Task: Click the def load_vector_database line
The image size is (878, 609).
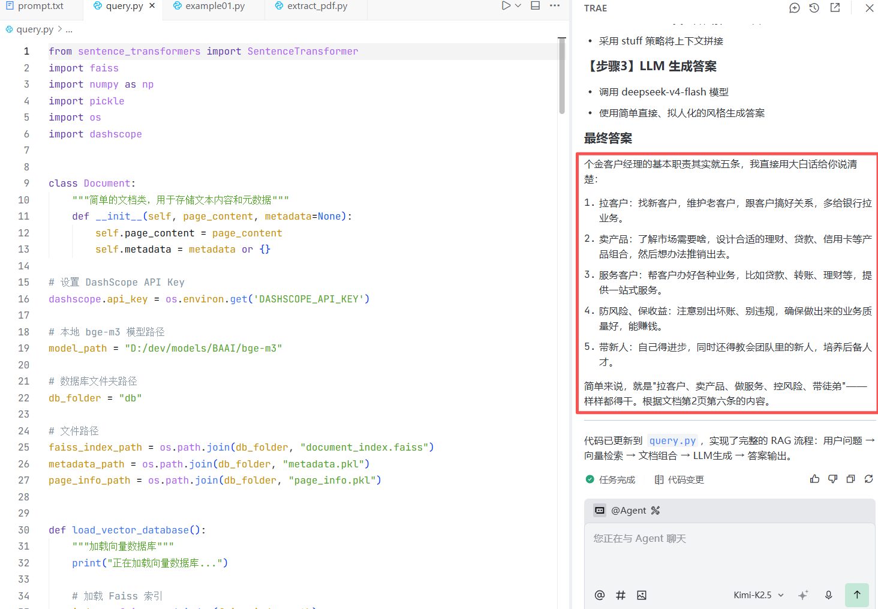Action: click(x=127, y=530)
